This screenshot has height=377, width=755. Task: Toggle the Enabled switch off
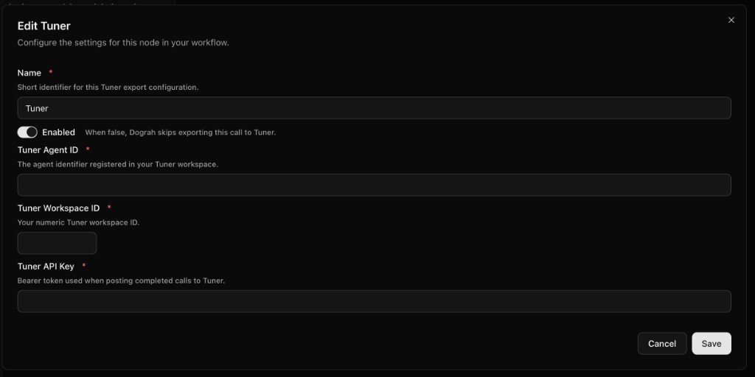pos(27,133)
